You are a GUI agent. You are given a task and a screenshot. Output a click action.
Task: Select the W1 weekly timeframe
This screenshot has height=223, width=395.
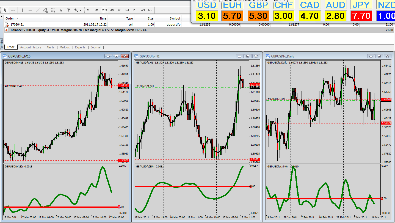point(143,10)
